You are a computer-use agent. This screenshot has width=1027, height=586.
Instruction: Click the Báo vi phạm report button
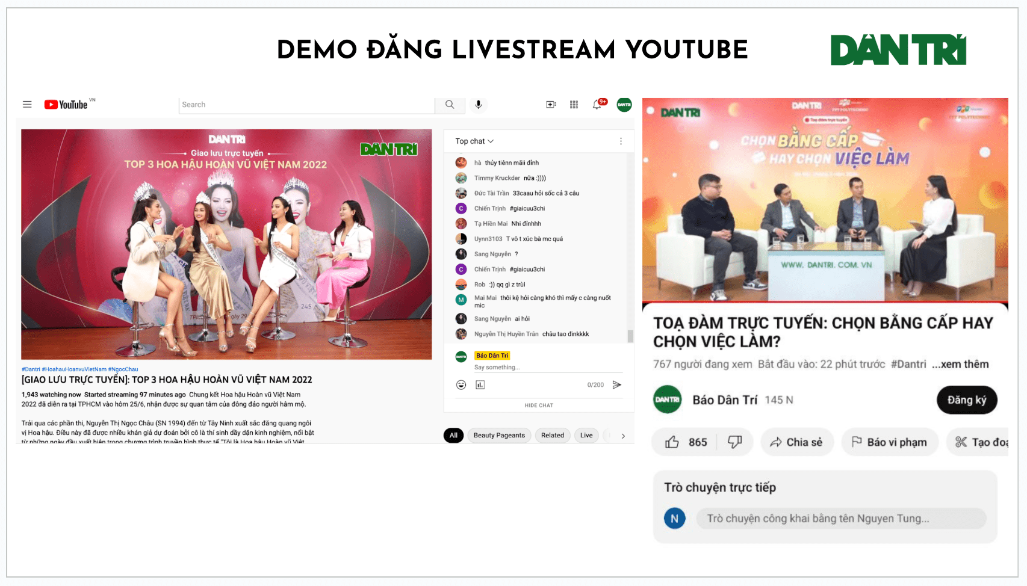(890, 442)
